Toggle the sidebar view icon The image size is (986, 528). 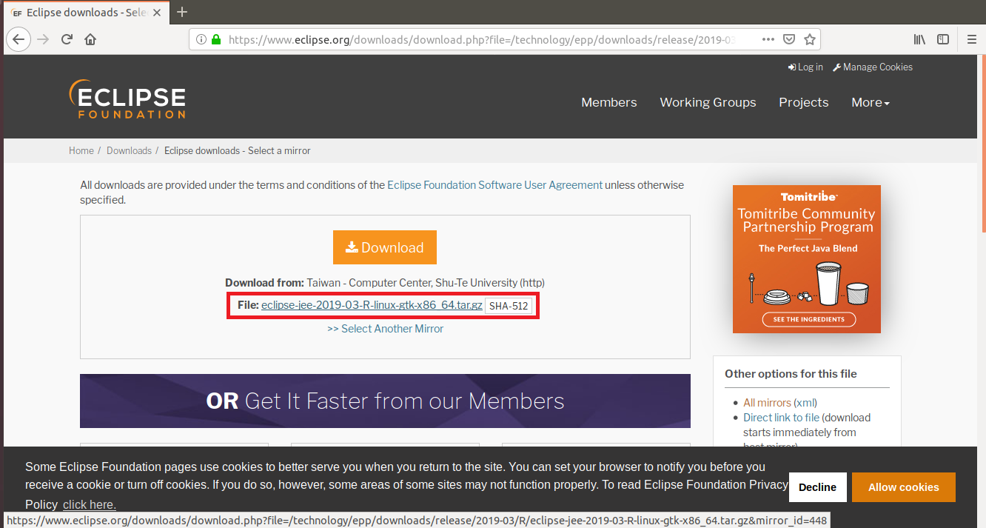tap(943, 39)
